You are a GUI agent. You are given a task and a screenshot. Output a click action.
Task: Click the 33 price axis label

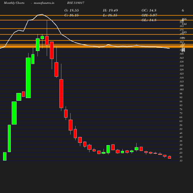[x=181, y=145]
